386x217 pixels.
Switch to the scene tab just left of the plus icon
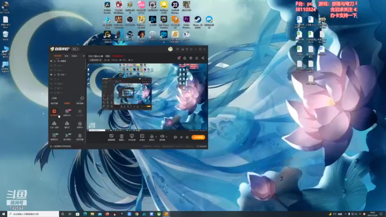pyautogui.click(x=74, y=56)
